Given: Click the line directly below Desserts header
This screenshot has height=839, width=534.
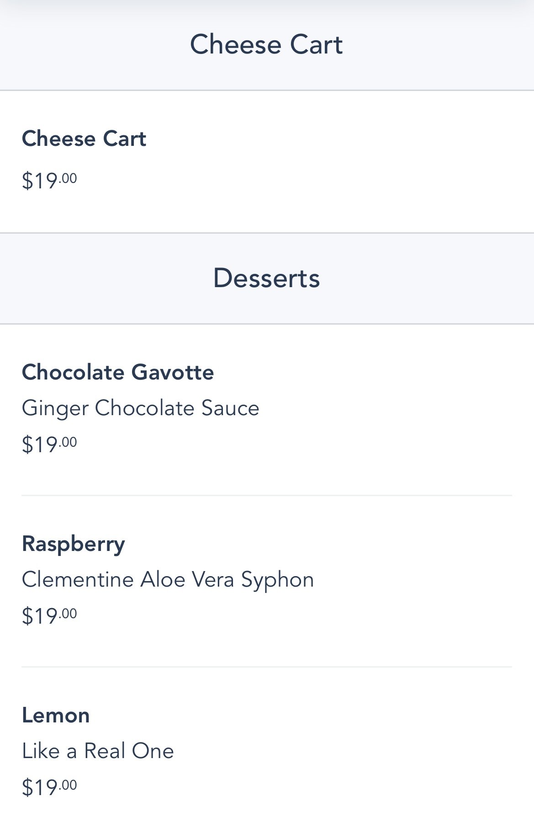Looking at the screenshot, I should pos(266,324).
